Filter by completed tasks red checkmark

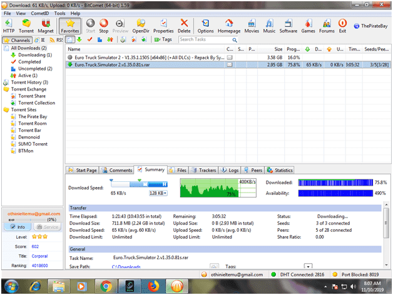[x=89, y=39]
